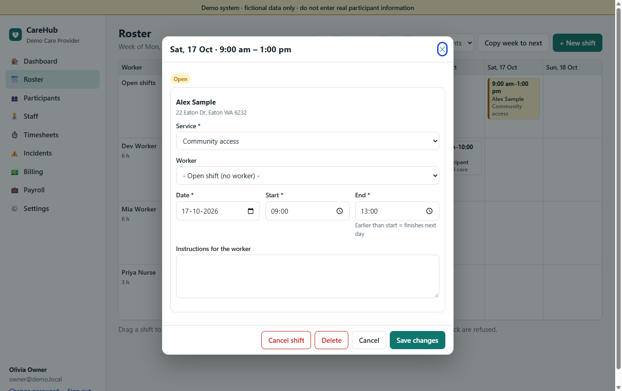Click the clock icon in the End field
This screenshot has width=622, height=391.
(429, 211)
